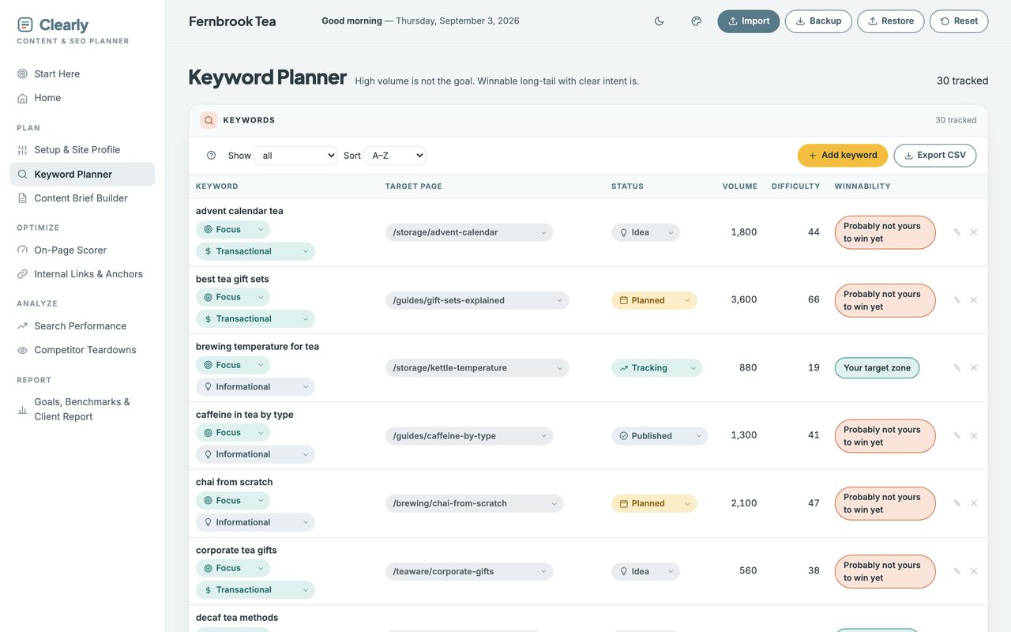
Task: Delete the caffeine in tea by type row
Action: [x=974, y=435]
